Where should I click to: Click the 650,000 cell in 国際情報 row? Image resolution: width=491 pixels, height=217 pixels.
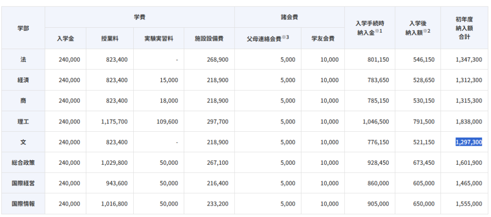[x=424, y=204]
